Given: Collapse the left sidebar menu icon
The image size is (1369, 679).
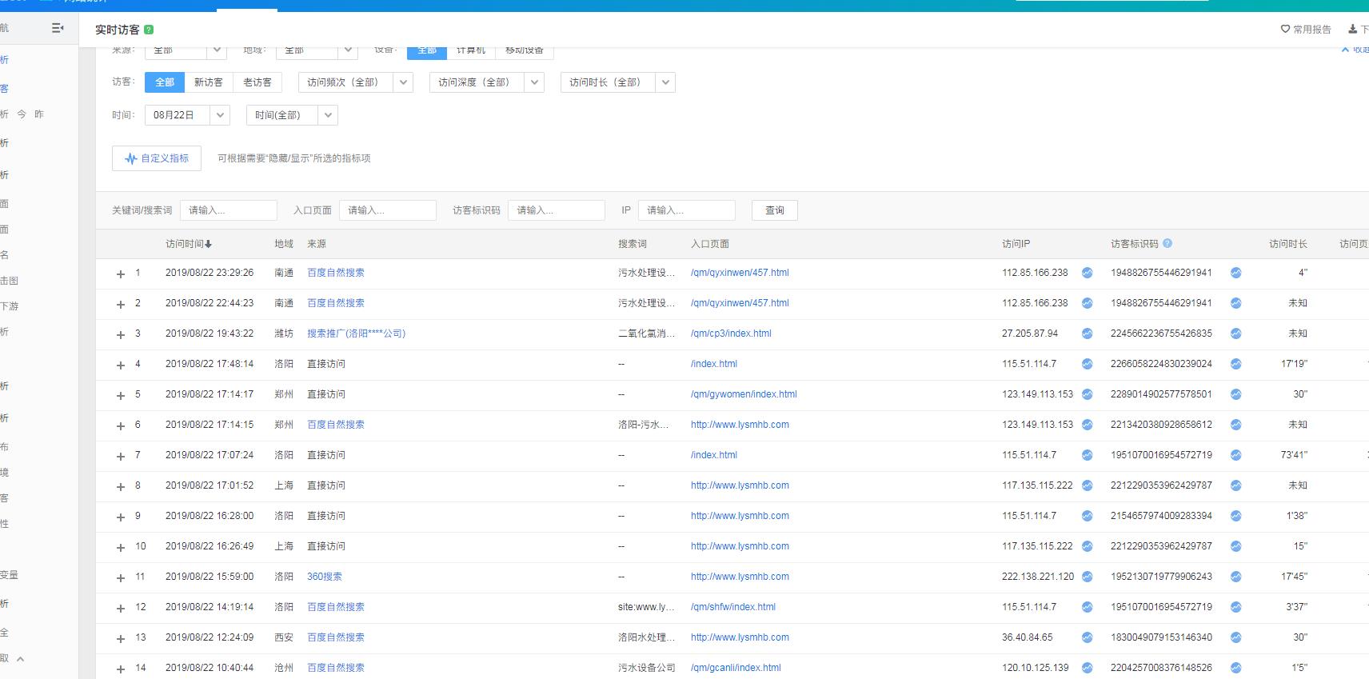Looking at the screenshot, I should click(x=58, y=28).
